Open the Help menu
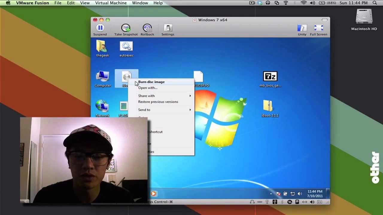This screenshot has width=383, height=215. [x=158, y=3]
